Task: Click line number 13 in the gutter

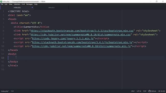Action: tap(3, 58)
